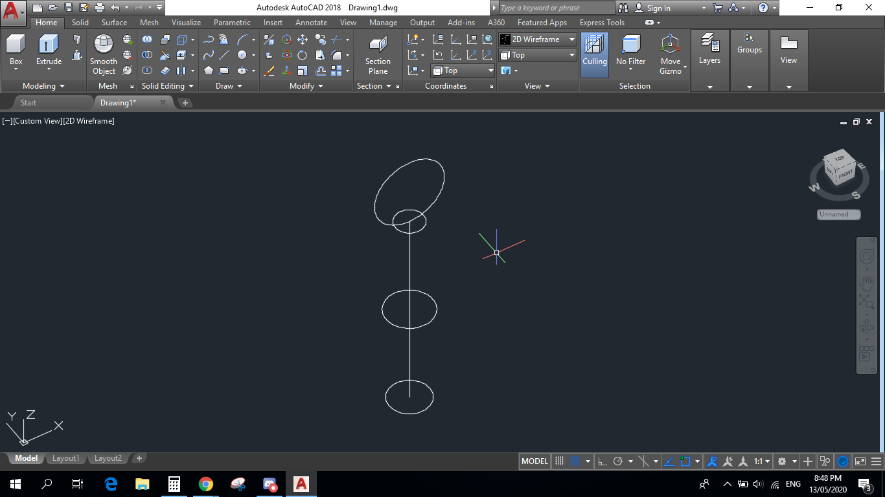Click the Sign In button
The height and width of the screenshot is (497, 885).
coord(658,8)
